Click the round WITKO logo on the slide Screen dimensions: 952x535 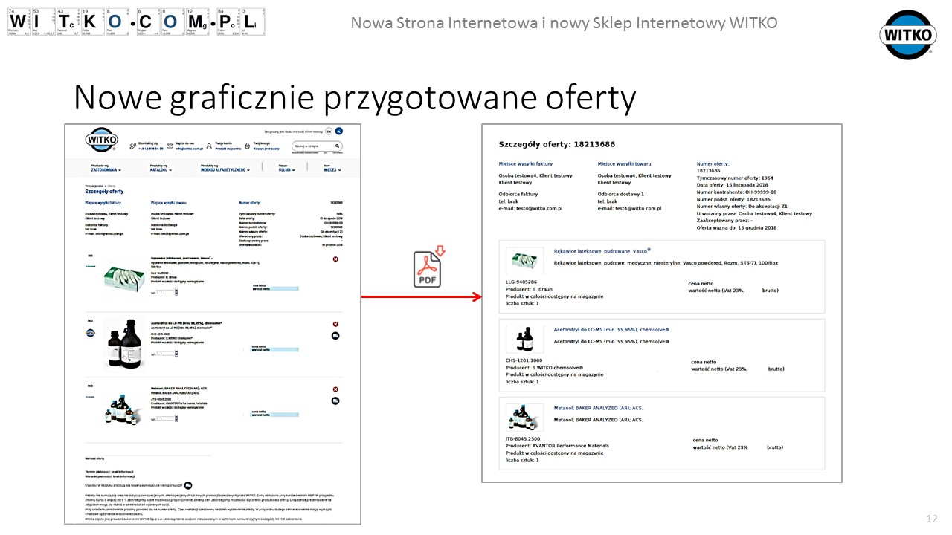tap(907, 34)
